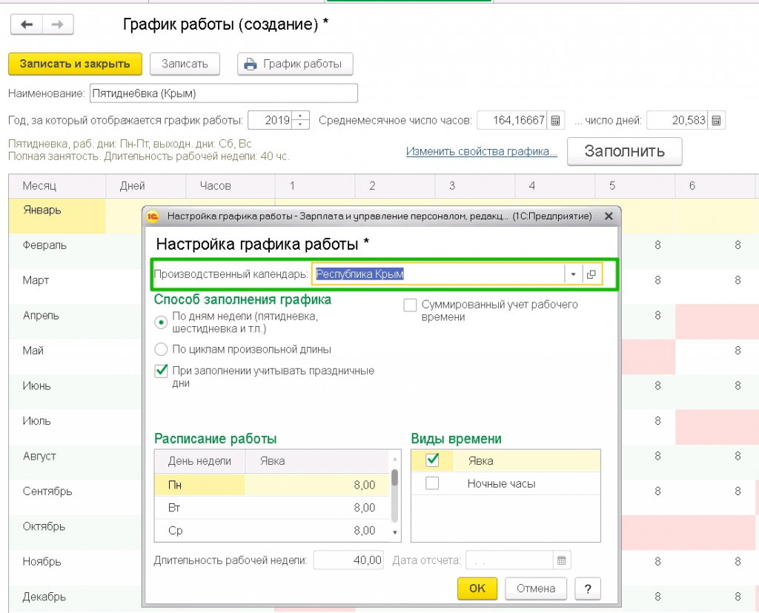The height and width of the screenshot is (613, 759).
Task: Click the work schedule list scrollbar thumb
Action: click(x=395, y=477)
